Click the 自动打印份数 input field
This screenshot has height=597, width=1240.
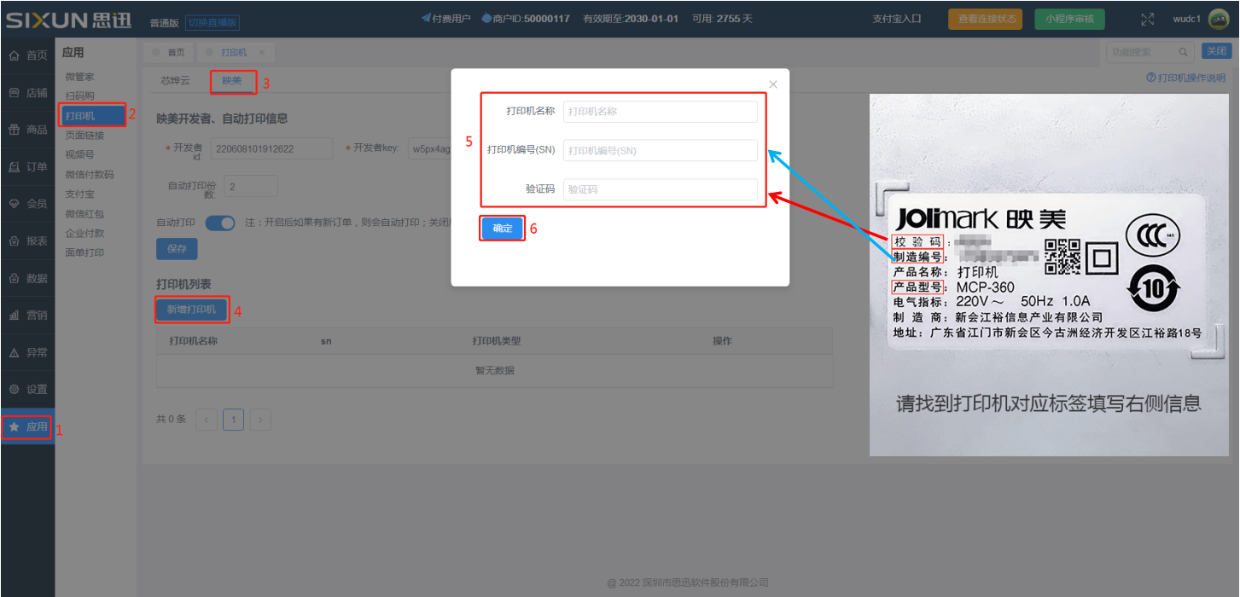(x=251, y=185)
